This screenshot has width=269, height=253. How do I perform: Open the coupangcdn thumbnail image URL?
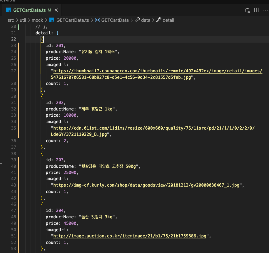click(x=156, y=74)
